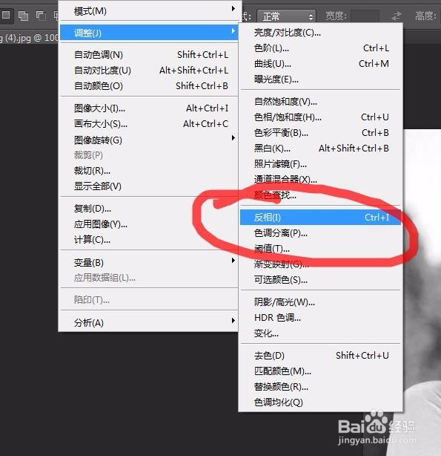Open the 调整(J) submenu entry
This screenshot has width=441, height=456.
150,32
